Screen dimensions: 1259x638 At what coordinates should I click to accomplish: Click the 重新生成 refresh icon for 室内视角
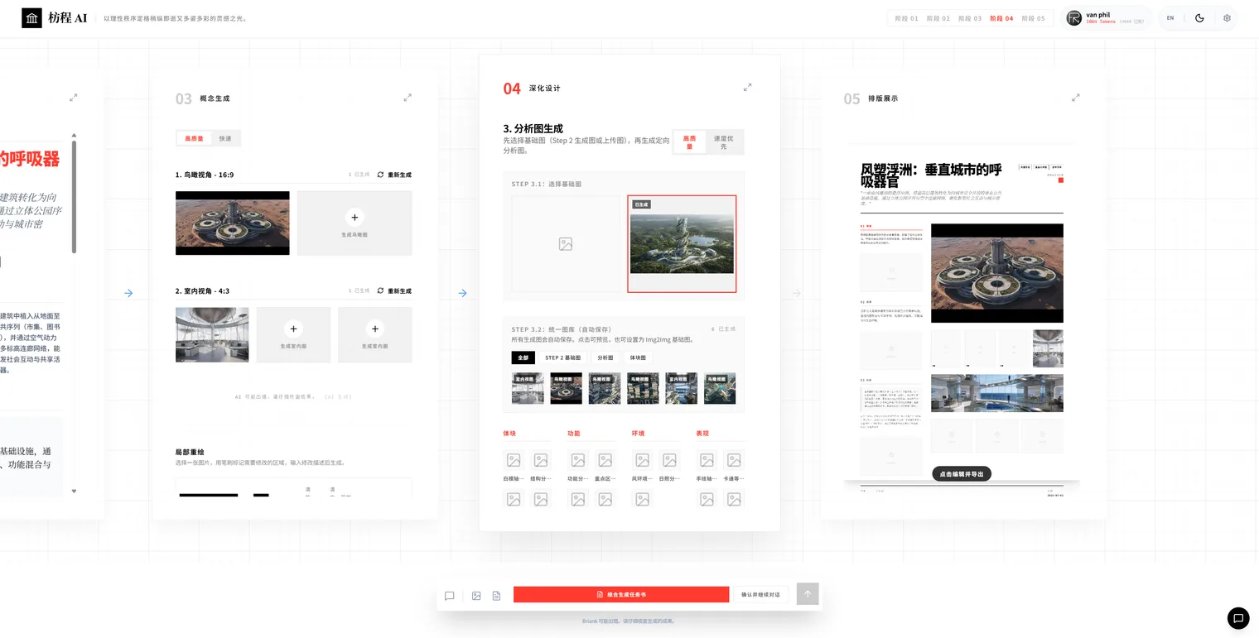(380, 290)
